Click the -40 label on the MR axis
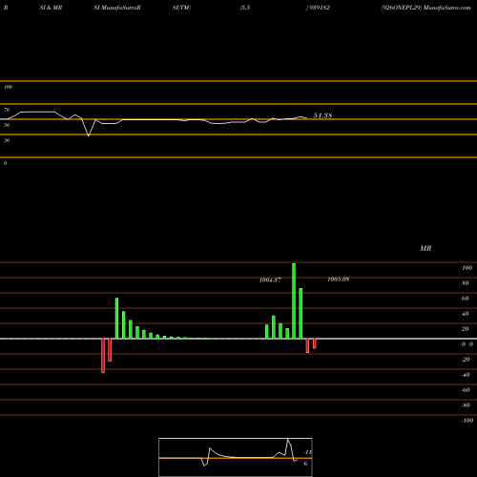This screenshot has height=477, width=477. point(466,375)
